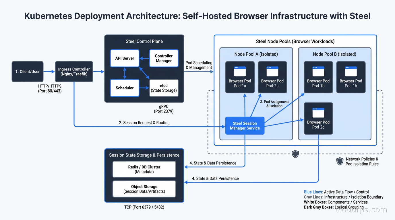Click the 'Pod Scheduling & Management' label
Image resolution: width=395 pixels, height=220 pixels.
[x=199, y=65]
